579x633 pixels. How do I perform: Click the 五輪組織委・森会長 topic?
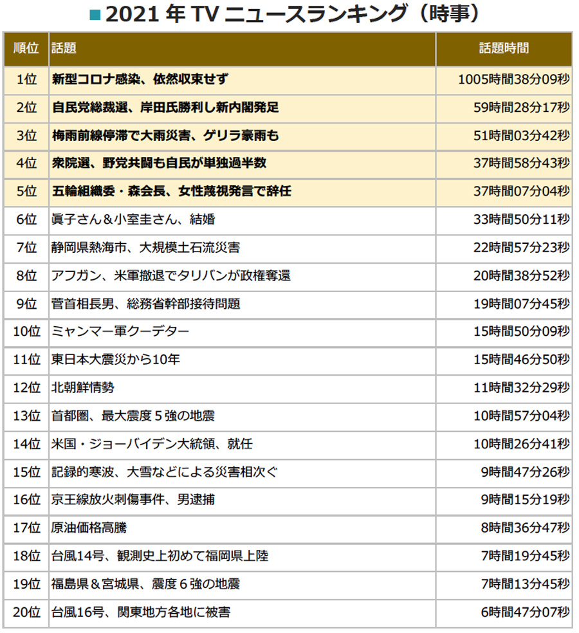click(x=172, y=192)
